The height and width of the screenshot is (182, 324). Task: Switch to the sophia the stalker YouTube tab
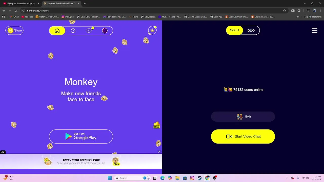point(21,4)
